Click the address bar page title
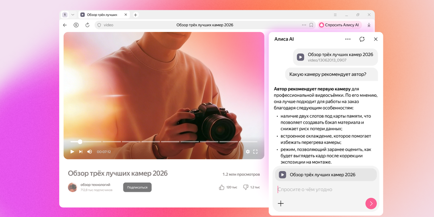 [205, 25]
